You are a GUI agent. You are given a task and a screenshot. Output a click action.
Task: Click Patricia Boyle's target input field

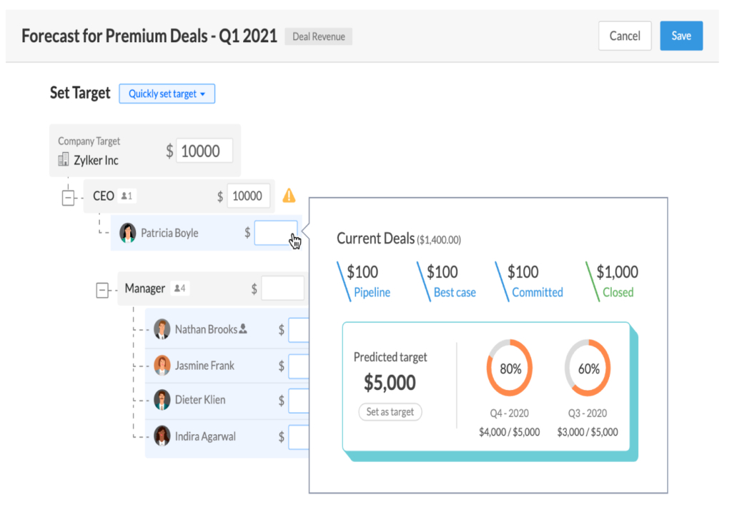point(274,232)
